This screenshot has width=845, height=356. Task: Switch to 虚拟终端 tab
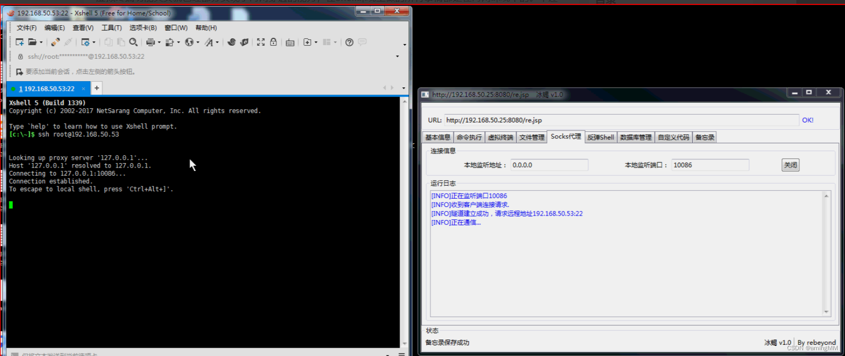pos(500,137)
